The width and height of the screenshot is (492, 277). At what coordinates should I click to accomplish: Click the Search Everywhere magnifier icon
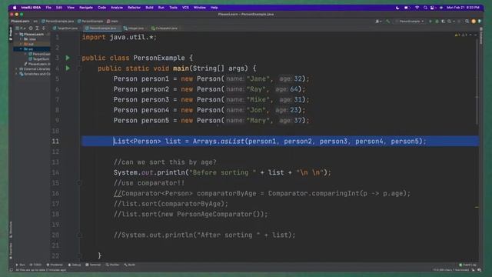[x=467, y=22]
